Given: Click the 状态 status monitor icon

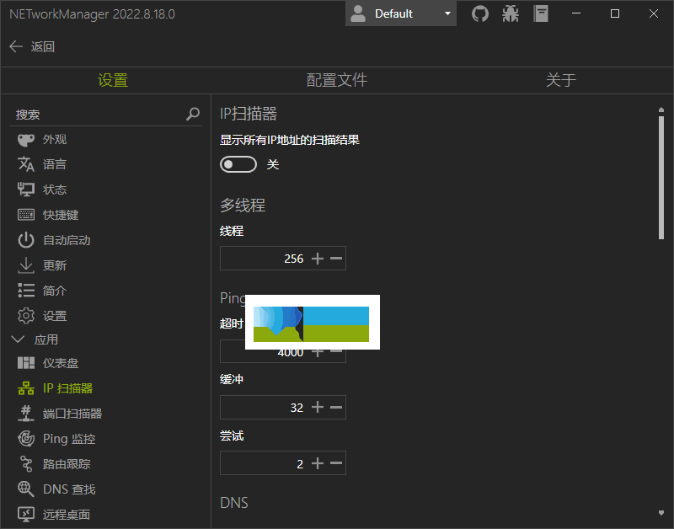Looking at the screenshot, I should [26, 190].
